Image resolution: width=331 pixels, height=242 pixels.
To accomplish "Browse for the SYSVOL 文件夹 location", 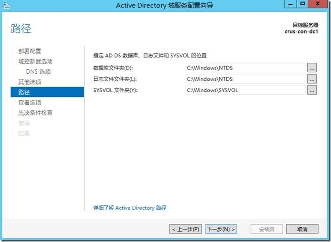I will (312, 90).
